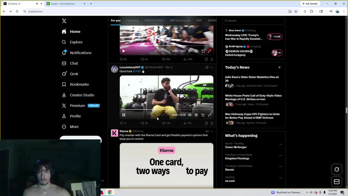Seek on the top video progress bar
The image size is (348, 196).
166,45
